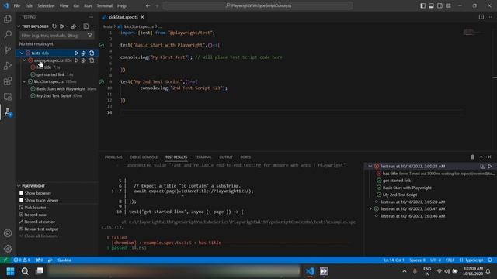Select the has title failed test in Test Explorer

45,67
